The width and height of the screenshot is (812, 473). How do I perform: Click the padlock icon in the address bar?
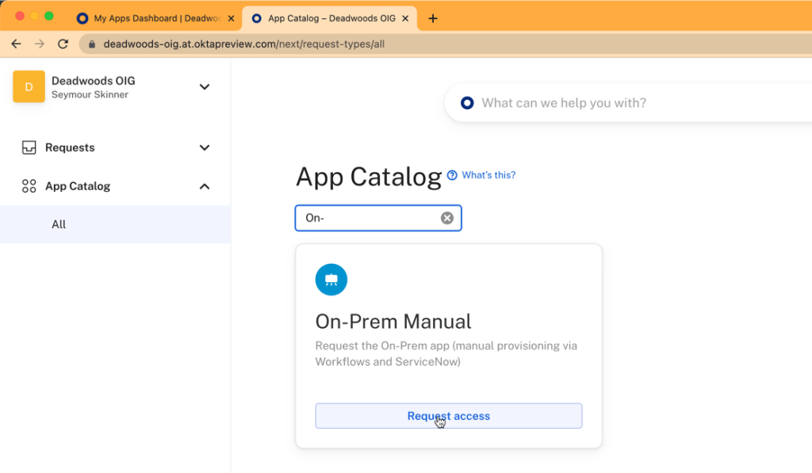tap(94, 44)
